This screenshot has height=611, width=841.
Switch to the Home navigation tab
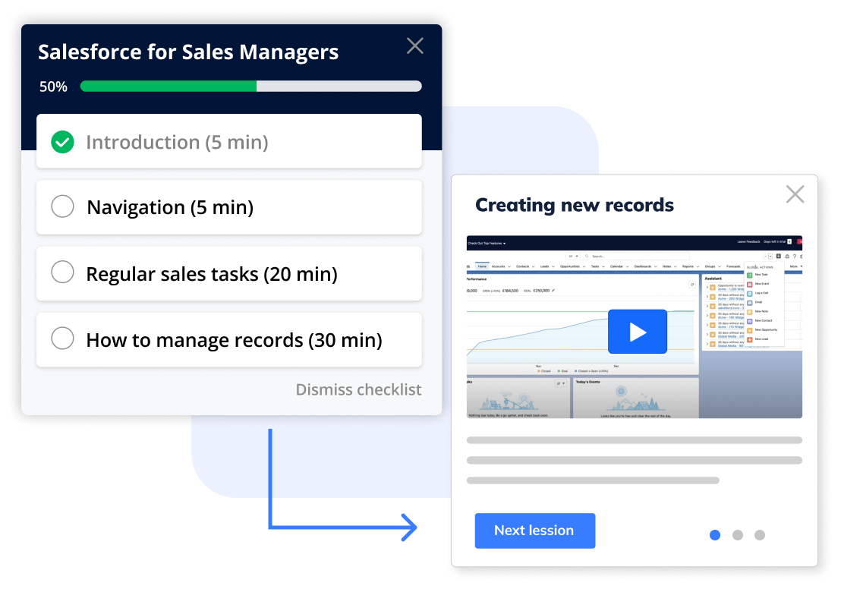point(483,266)
